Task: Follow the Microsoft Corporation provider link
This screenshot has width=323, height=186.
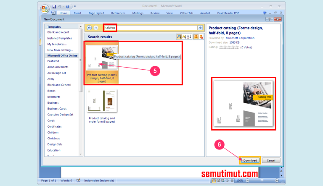Action: (240, 38)
